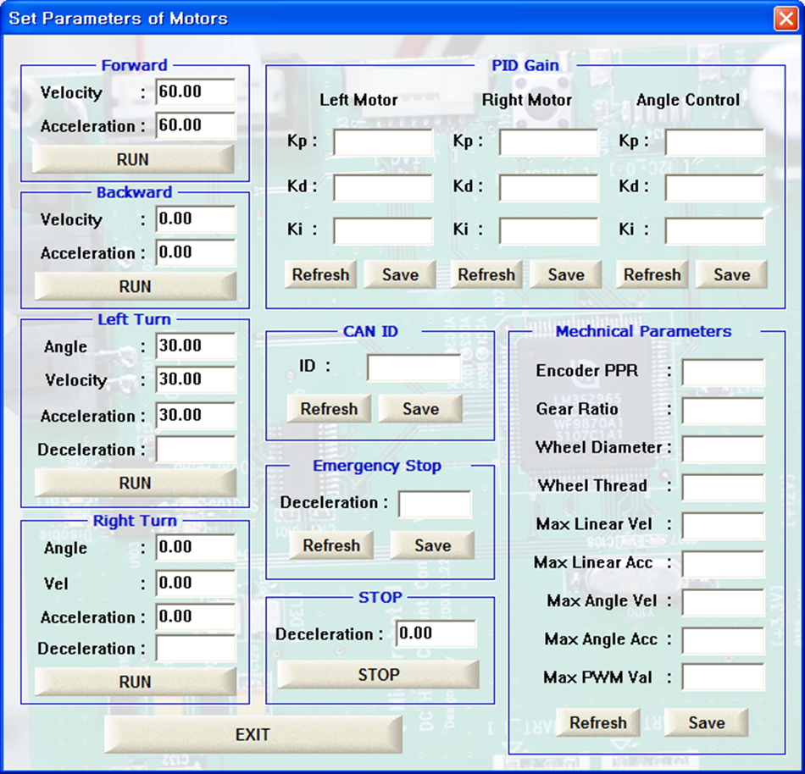This screenshot has height=774, width=805.
Task: Select the Left Motor Kp field
Action: pyautogui.click(x=383, y=142)
